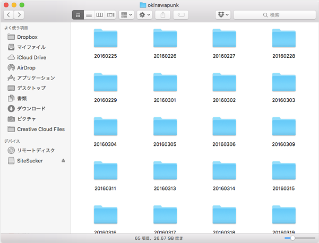
Task: Click the search field
Action: tap(274, 15)
